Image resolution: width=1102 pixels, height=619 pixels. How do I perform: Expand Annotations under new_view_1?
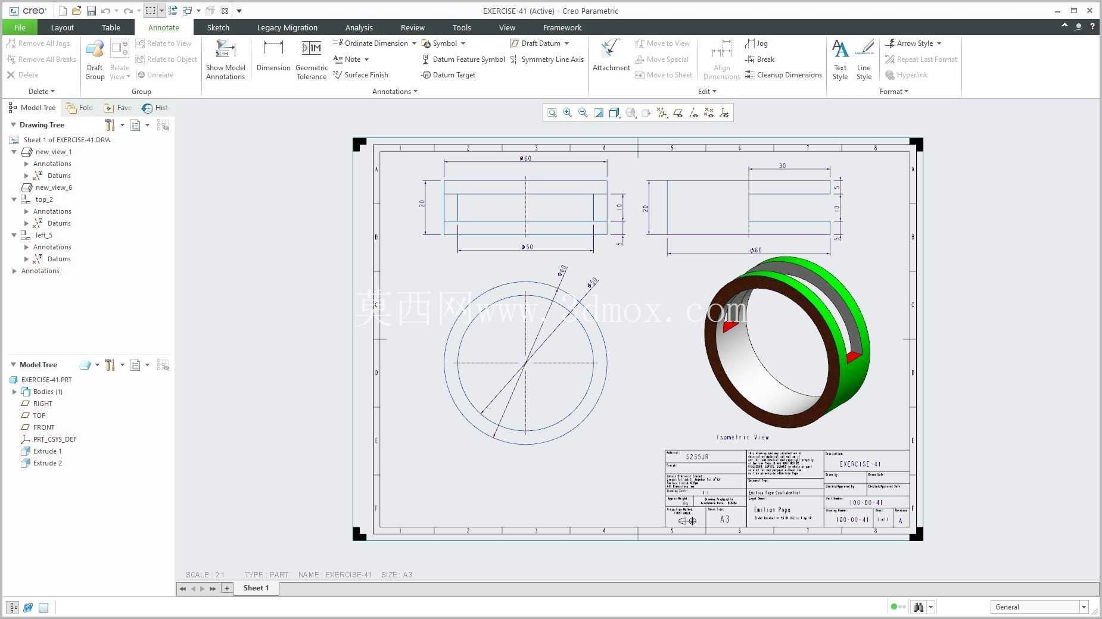pos(26,164)
